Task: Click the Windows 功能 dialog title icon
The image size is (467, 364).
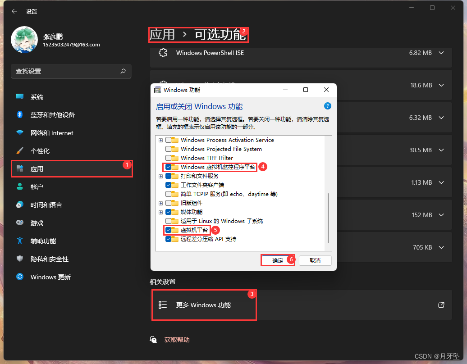Action: click(158, 90)
